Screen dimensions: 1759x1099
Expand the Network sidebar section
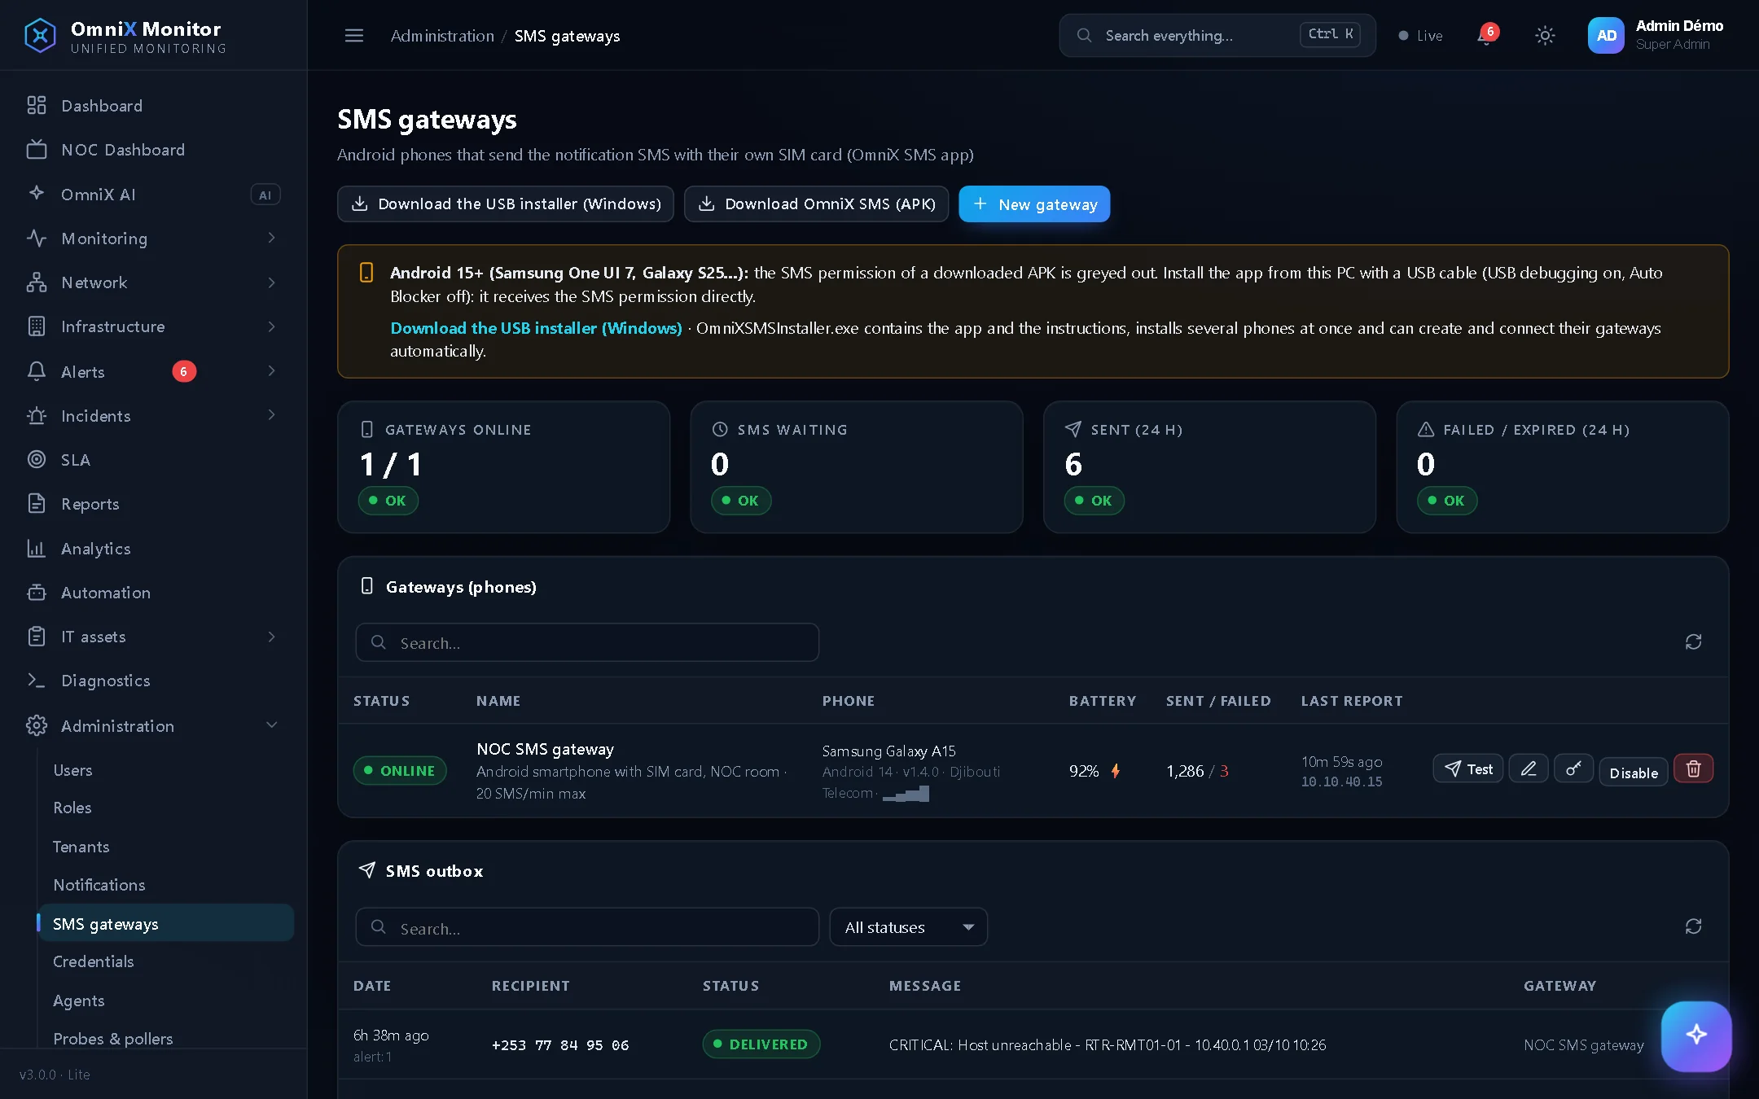tap(153, 282)
